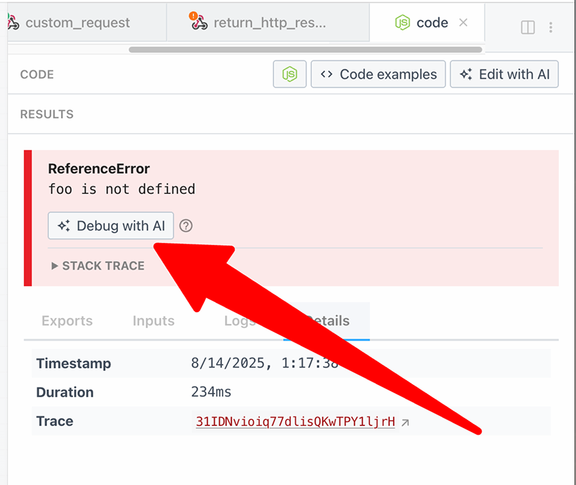Screen dimensions: 576x485
Task: Click the 'foo is not defined' message
Action: pos(121,189)
